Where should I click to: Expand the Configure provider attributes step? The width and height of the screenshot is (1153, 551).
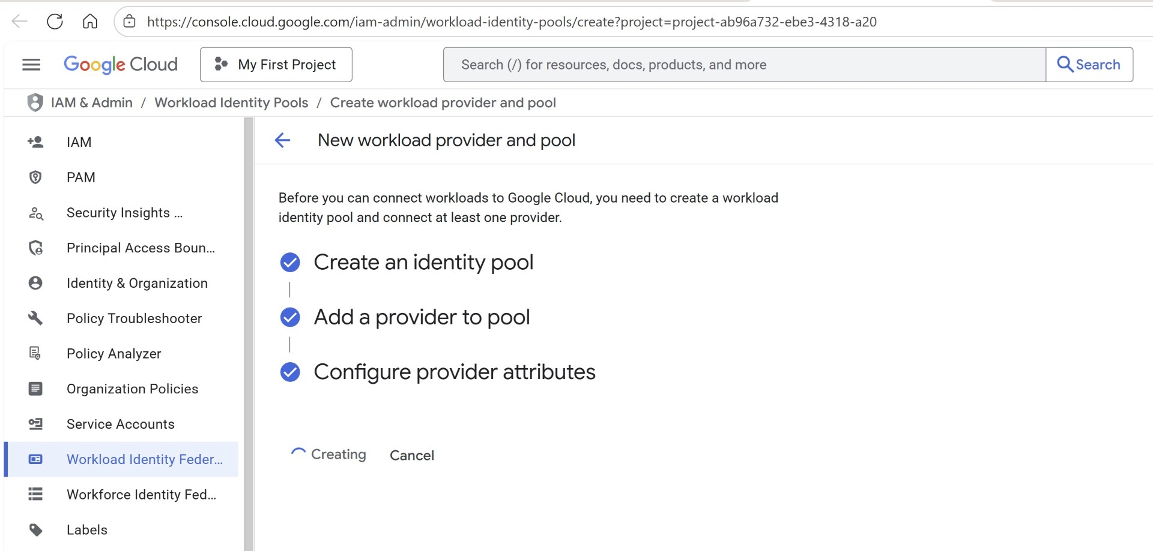coord(455,372)
